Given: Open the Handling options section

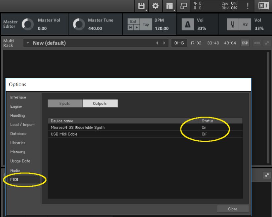Looking at the screenshot, I should (x=18, y=115).
